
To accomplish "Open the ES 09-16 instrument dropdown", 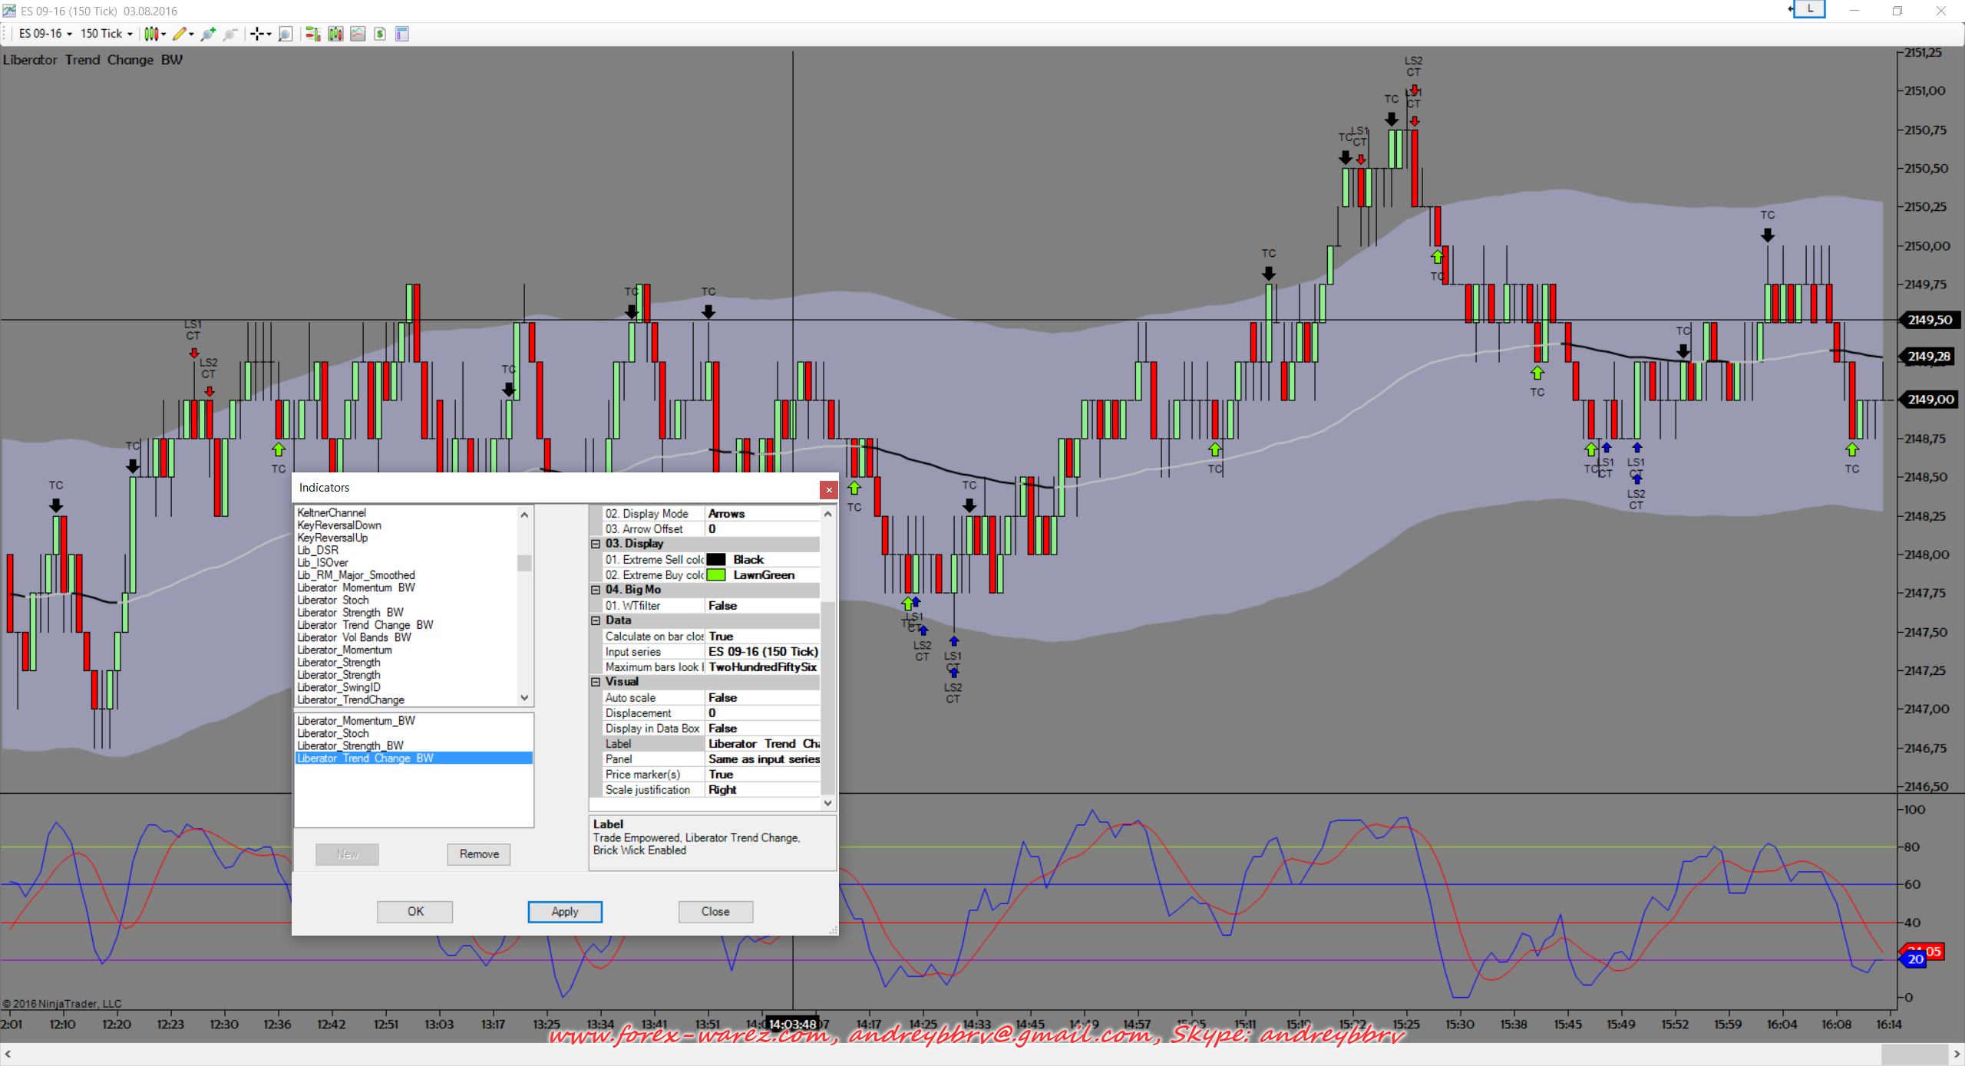I will [45, 34].
